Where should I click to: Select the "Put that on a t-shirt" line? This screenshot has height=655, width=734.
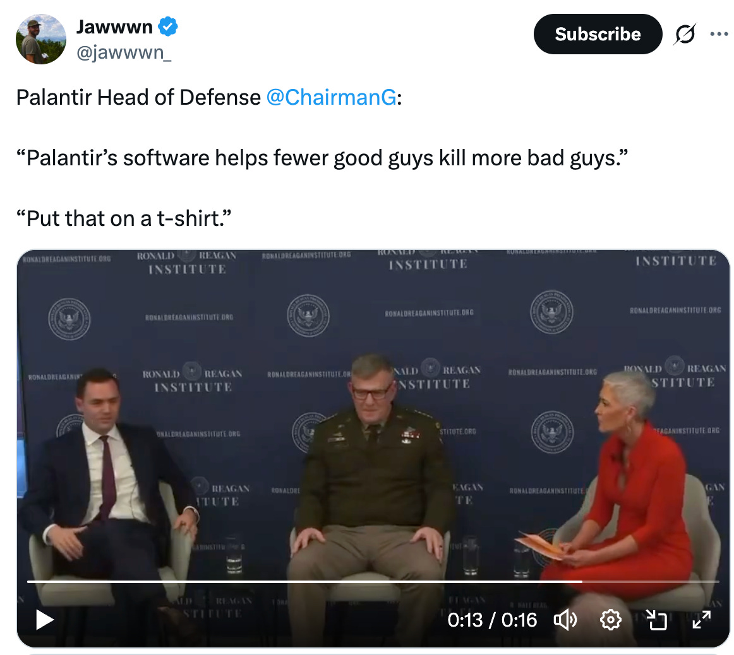124,218
